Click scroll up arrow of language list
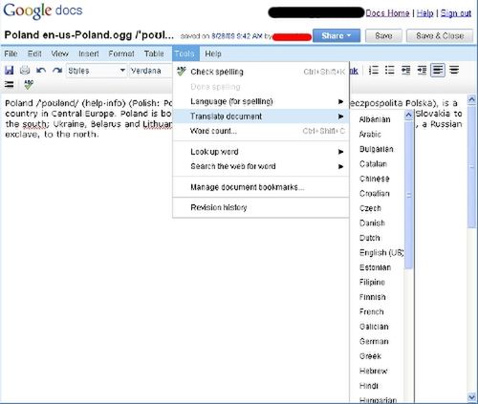Screen dimensions: 478x404 coord(408,116)
